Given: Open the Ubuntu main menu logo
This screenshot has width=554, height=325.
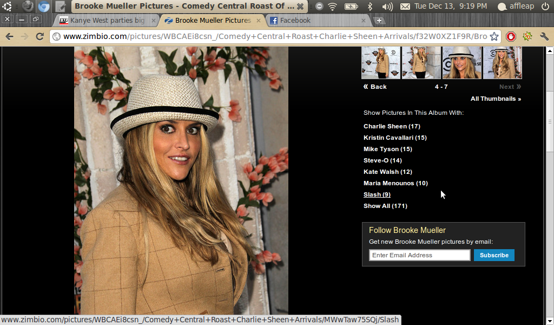Looking at the screenshot, I should 7,6.
